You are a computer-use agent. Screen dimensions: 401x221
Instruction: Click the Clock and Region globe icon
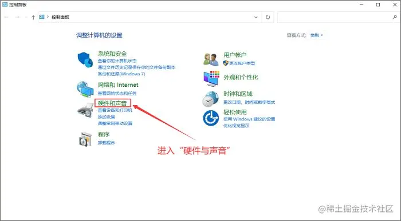(210, 99)
